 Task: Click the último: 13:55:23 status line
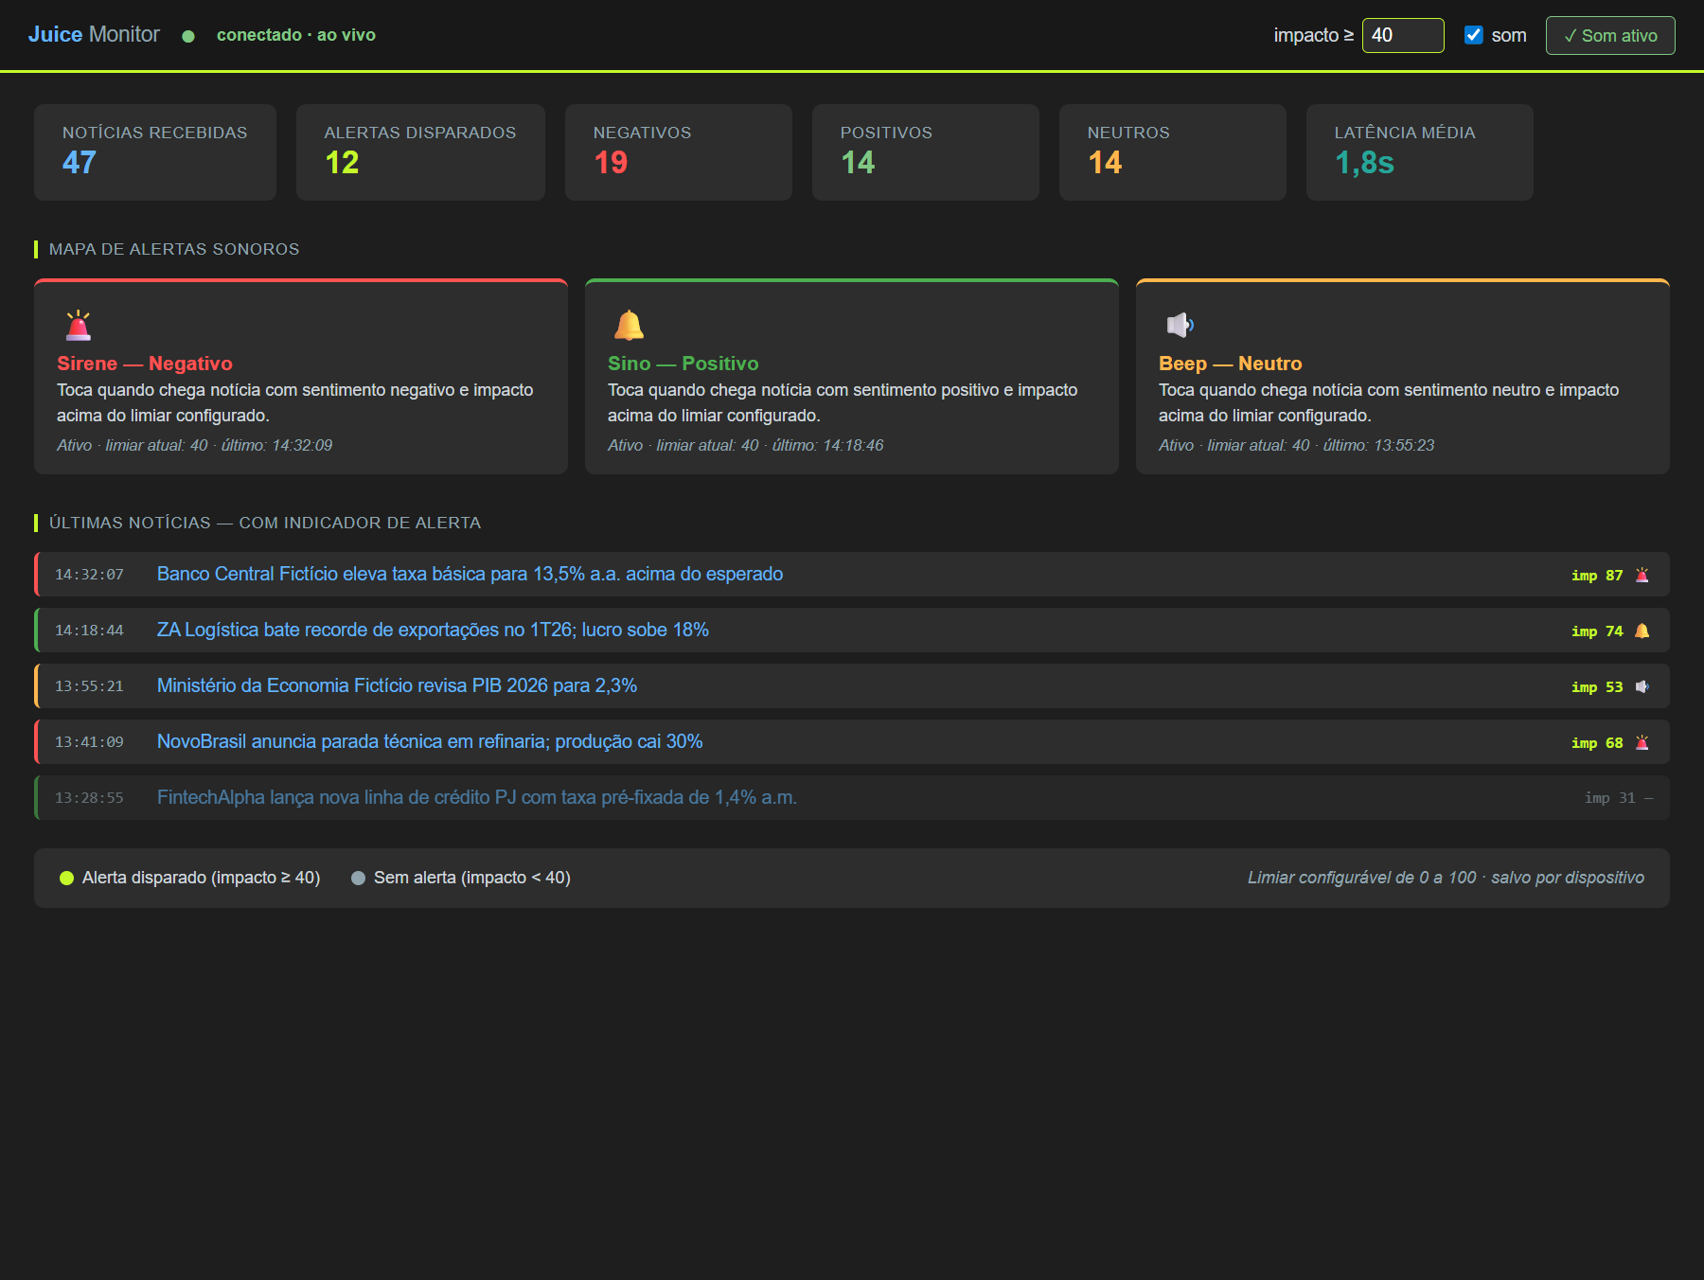tap(1297, 445)
